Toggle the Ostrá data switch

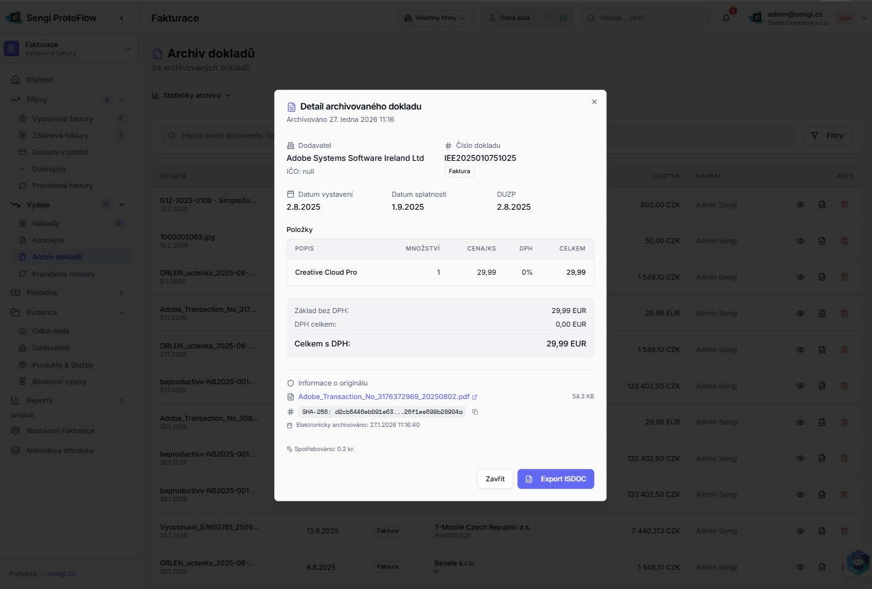(x=544, y=18)
